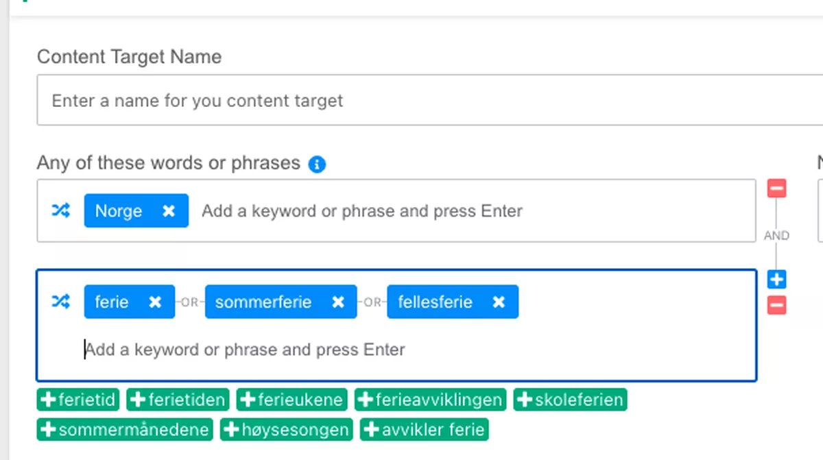Image resolution: width=823 pixels, height=460 pixels.
Task: Click the info icon beside words label
Action: point(317,165)
